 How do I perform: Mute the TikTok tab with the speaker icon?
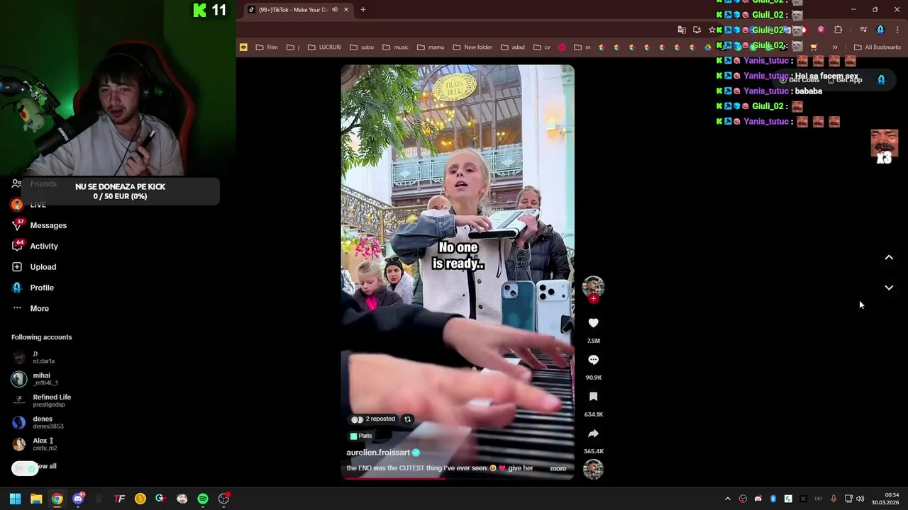point(335,9)
